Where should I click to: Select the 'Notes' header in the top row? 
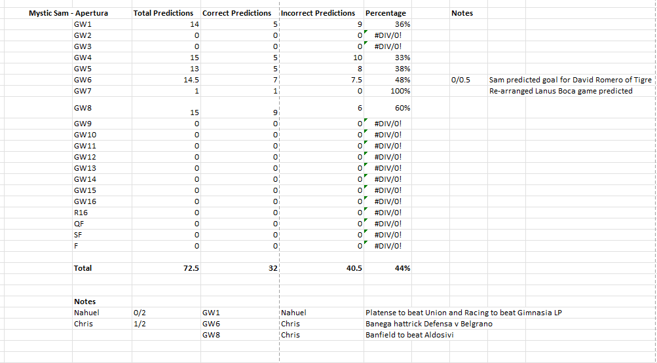(462, 13)
